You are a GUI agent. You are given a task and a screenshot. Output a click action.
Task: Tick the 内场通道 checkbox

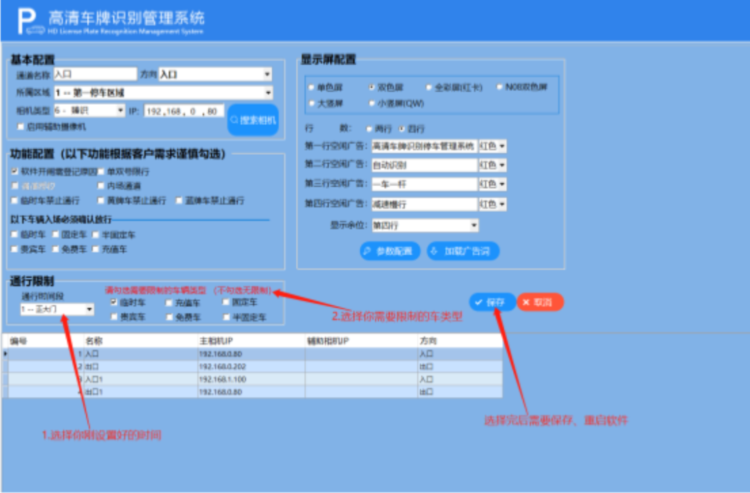[101, 185]
